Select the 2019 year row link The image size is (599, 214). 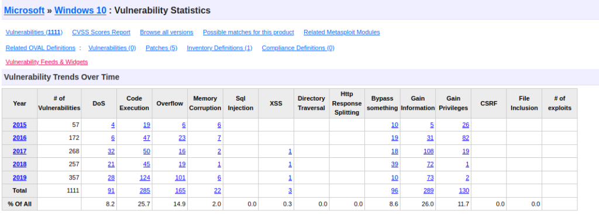(x=19, y=177)
